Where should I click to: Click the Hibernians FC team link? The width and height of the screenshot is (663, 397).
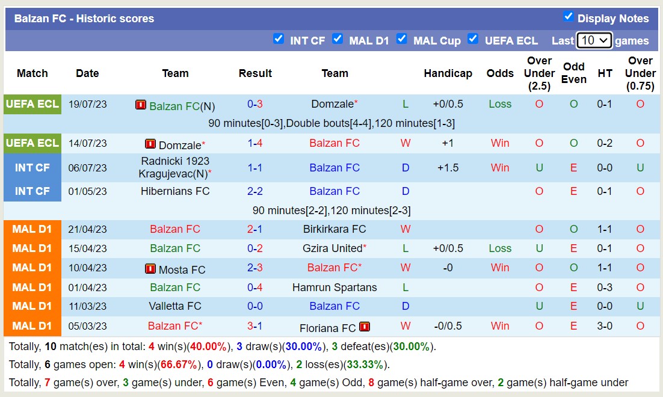click(175, 191)
